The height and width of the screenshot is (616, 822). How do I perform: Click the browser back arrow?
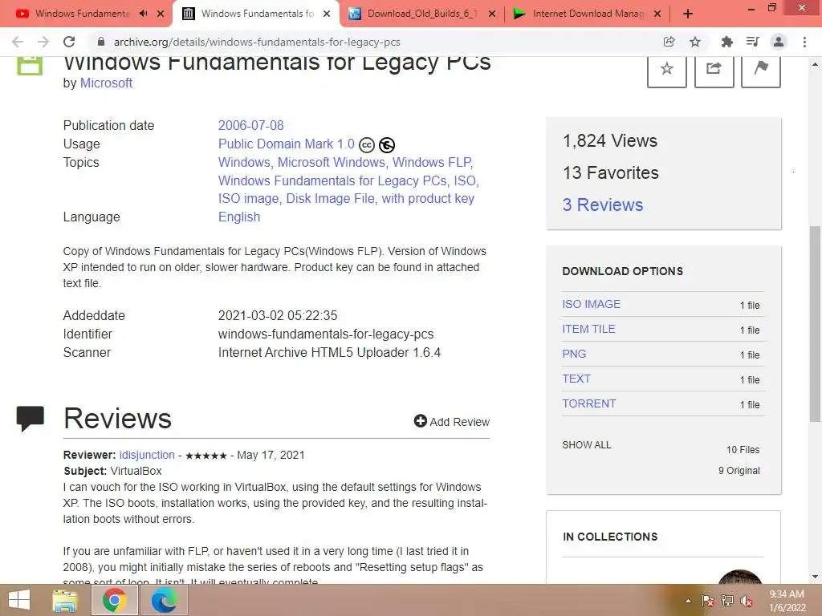(x=18, y=42)
